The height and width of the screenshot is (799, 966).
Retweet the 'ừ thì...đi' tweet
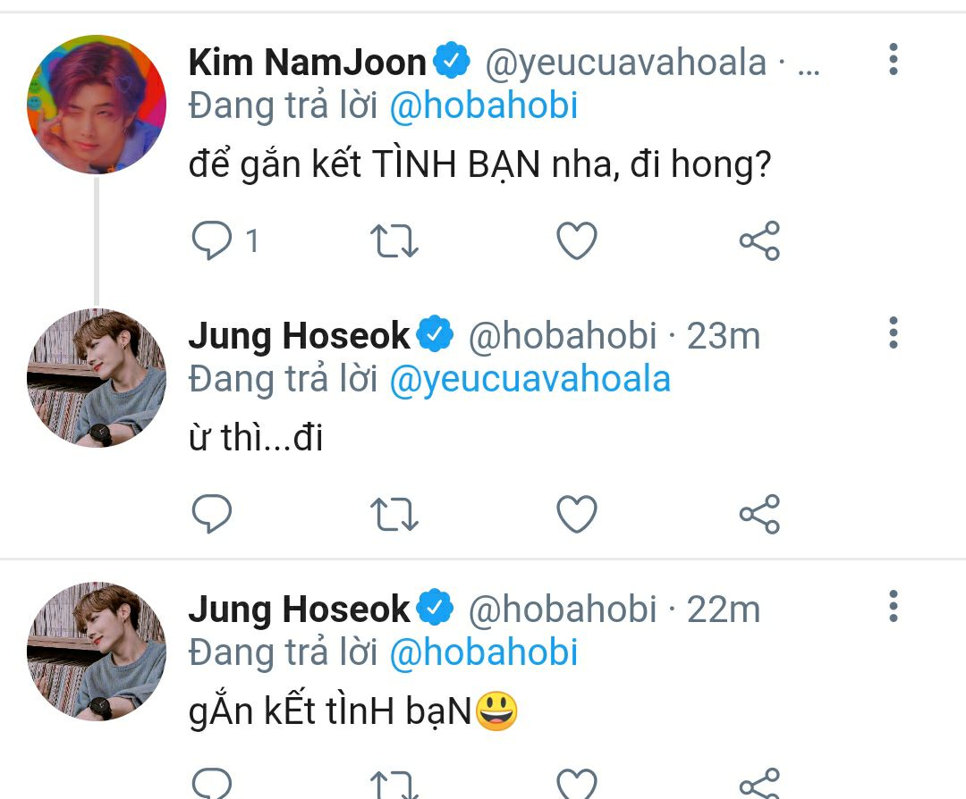(394, 514)
